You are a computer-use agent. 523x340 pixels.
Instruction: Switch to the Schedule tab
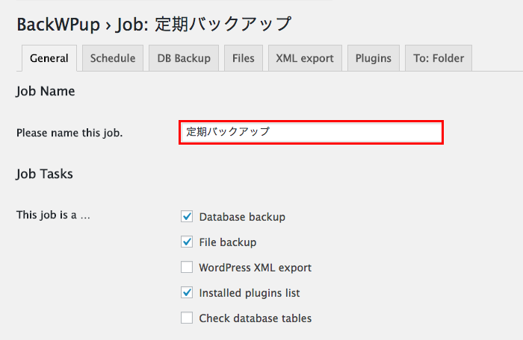(x=113, y=58)
